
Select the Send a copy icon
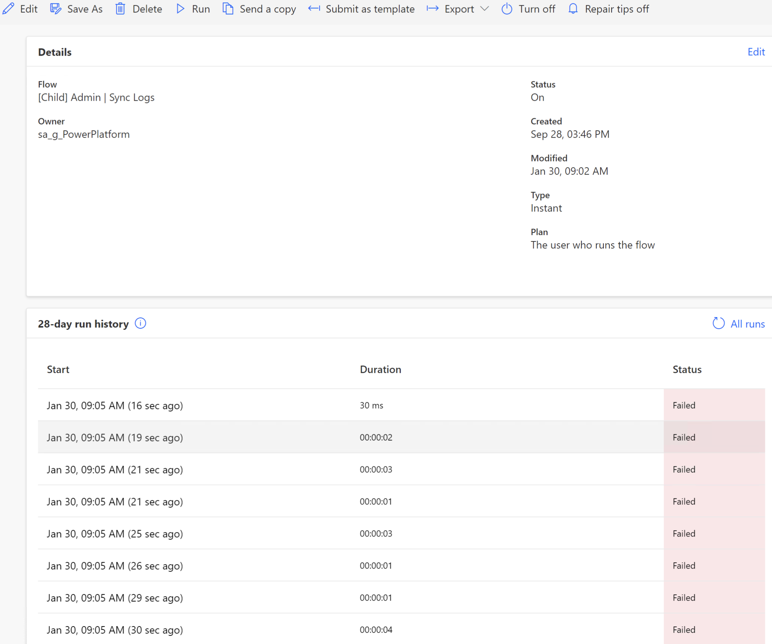(227, 9)
